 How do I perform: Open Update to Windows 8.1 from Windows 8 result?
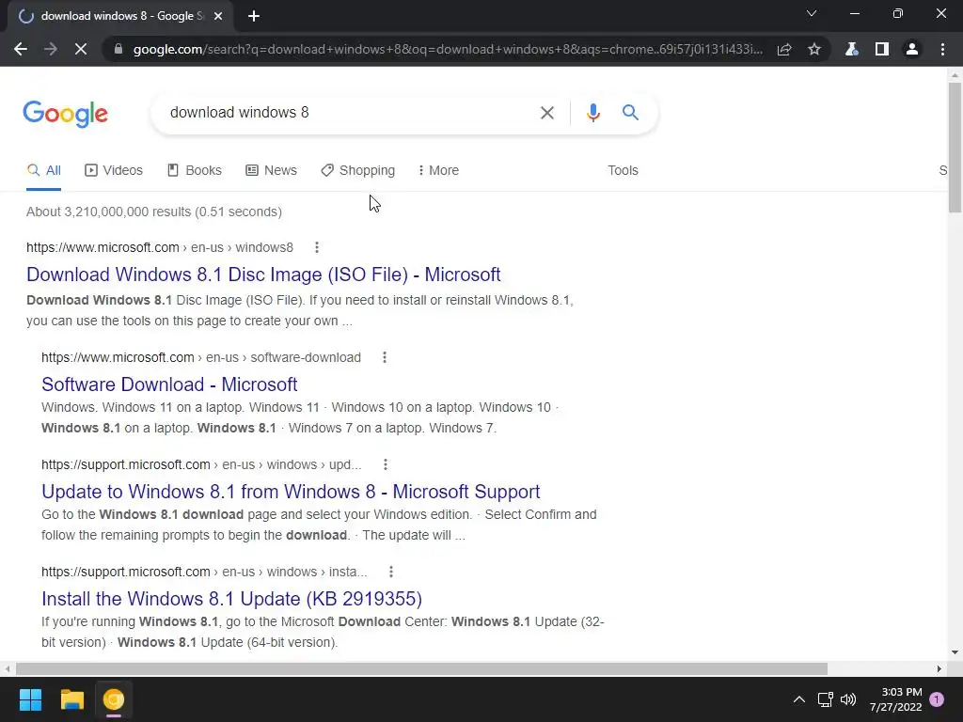[x=291, y=492]
